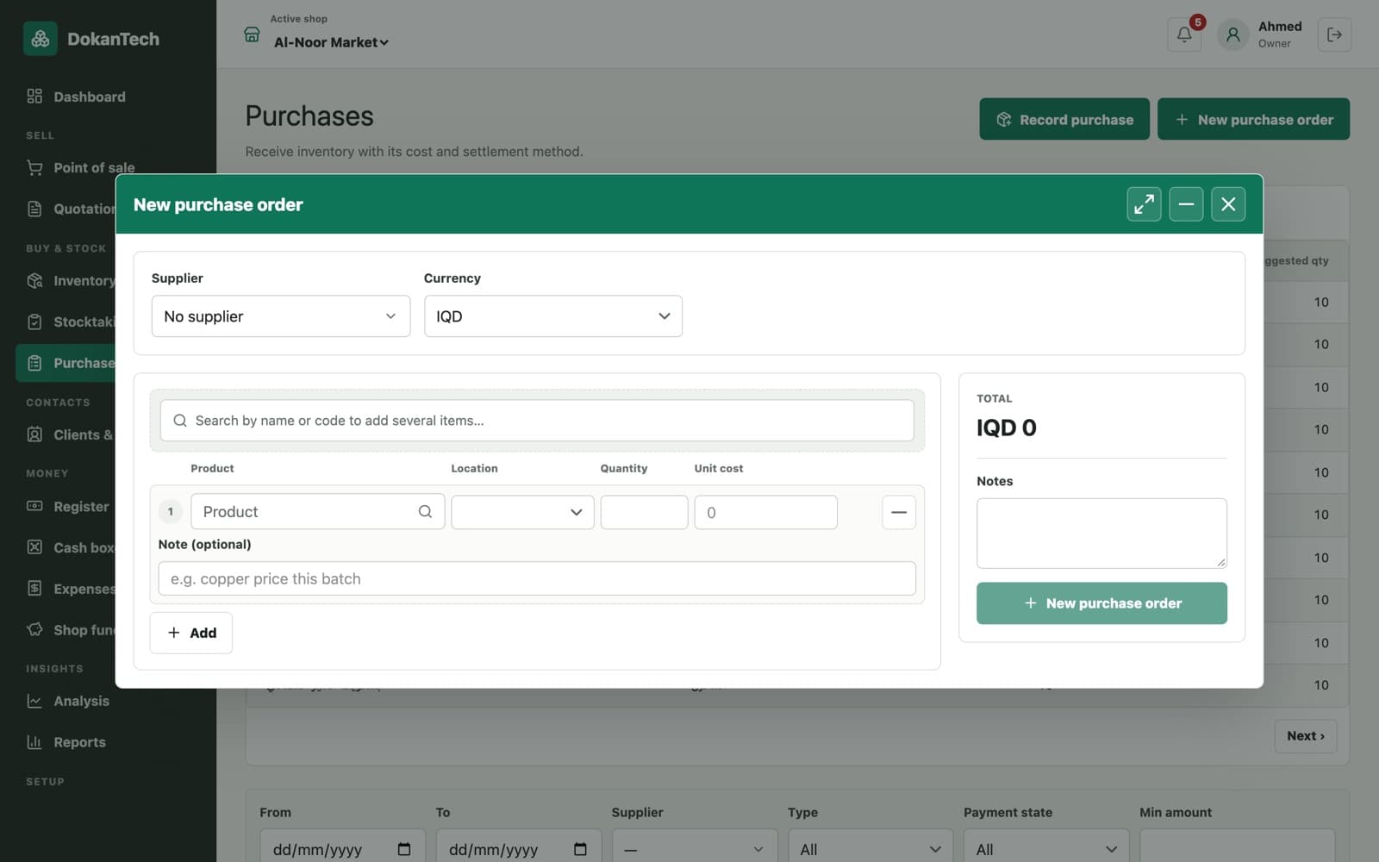This screenshot has width=1379, height=862.
Task: Switch active shop Al-Noor Market dropdown
Action: [x=331, y=42]
